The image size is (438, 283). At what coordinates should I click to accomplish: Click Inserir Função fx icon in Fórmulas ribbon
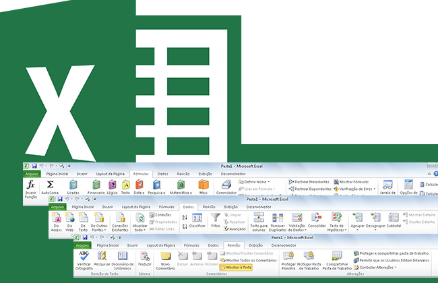[x=31, y=185]
